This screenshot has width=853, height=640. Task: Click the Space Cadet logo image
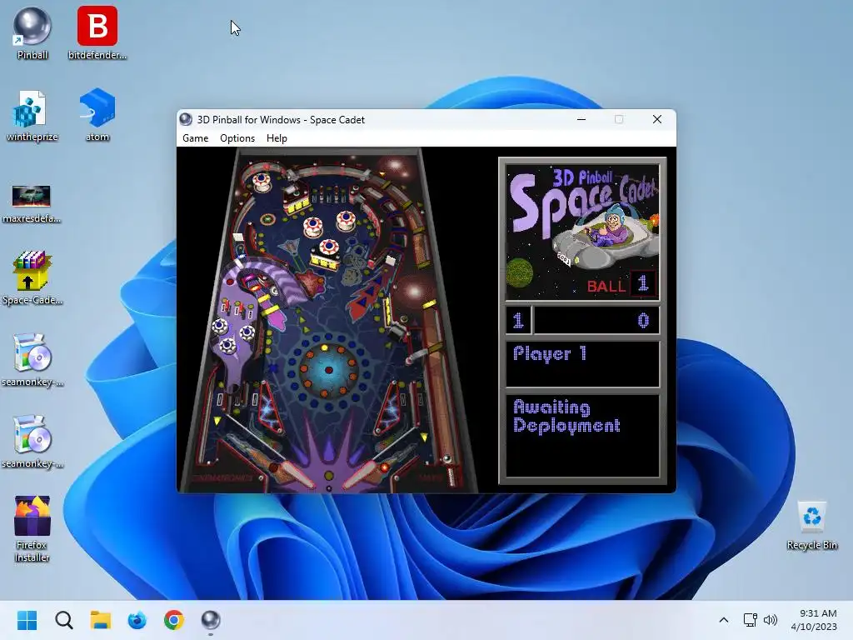(582, 232)
